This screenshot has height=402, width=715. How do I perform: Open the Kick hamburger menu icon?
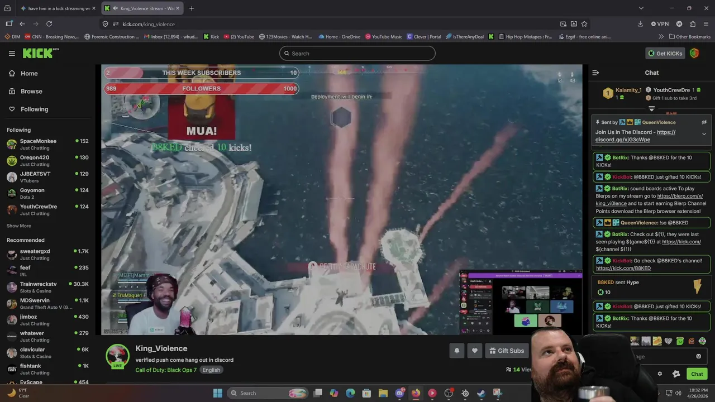point(12,53)
